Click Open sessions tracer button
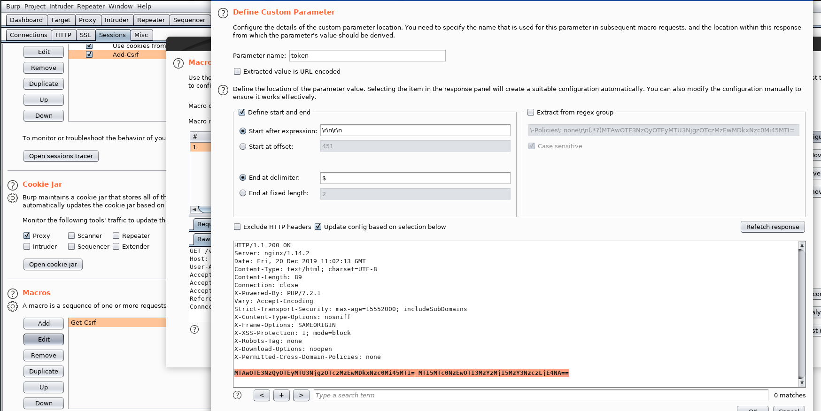 (x=61, y=156)
